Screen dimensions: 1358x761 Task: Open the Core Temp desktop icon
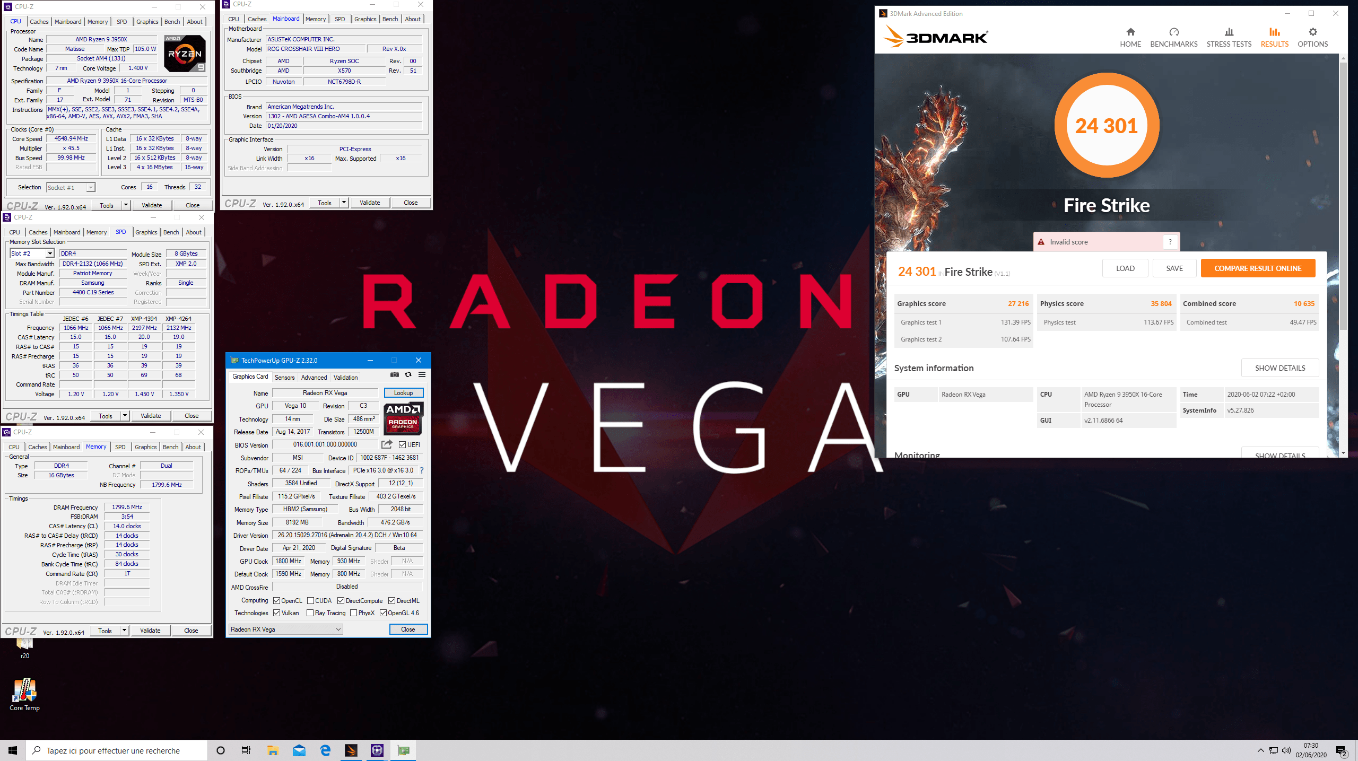click(24, 695)
